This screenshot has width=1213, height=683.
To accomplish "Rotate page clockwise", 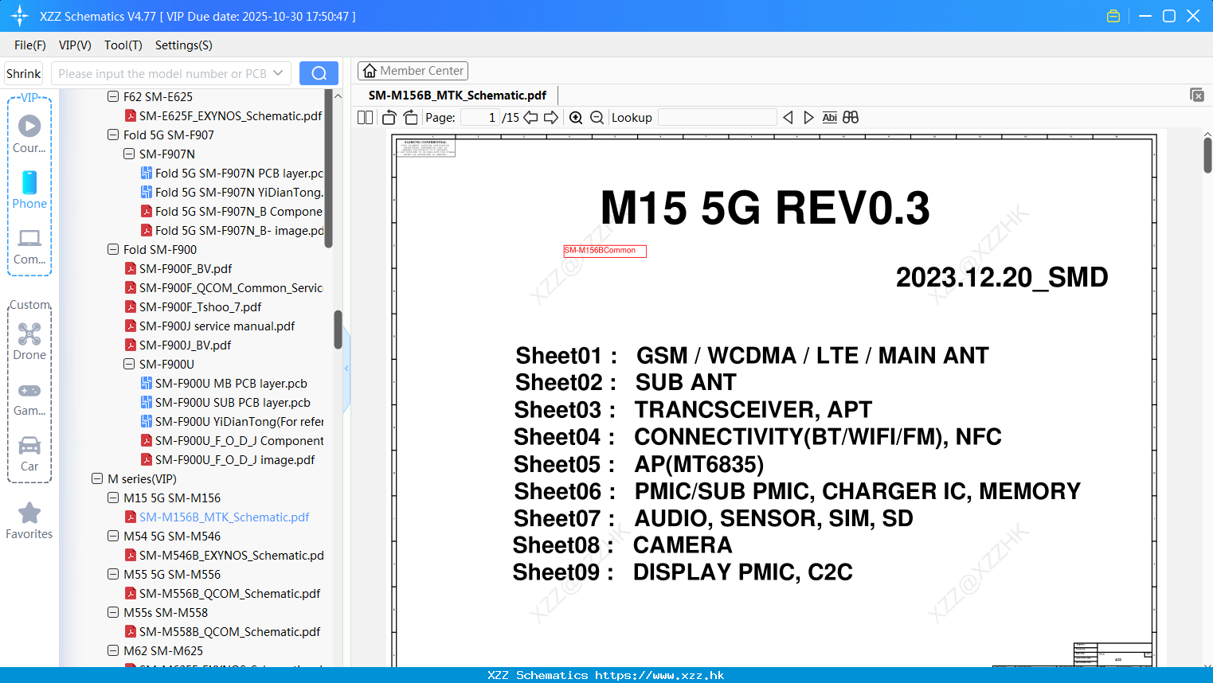I will 410,118.
